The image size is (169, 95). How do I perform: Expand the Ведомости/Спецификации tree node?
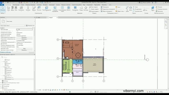click(x=1, y=83)
